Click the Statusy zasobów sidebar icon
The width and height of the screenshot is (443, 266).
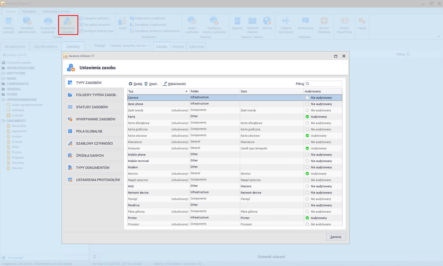point(70,107)
